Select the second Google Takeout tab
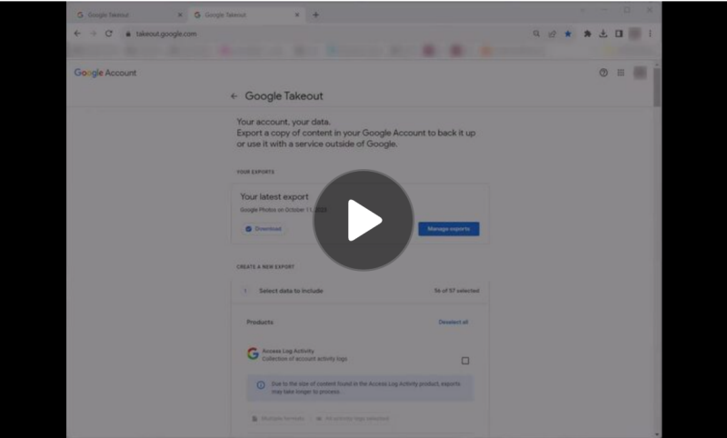The height and width of the screenshot is (438, 727). 246,15
